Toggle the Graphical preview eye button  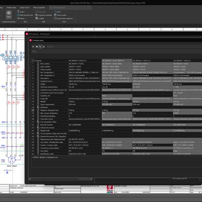(9, 14)
